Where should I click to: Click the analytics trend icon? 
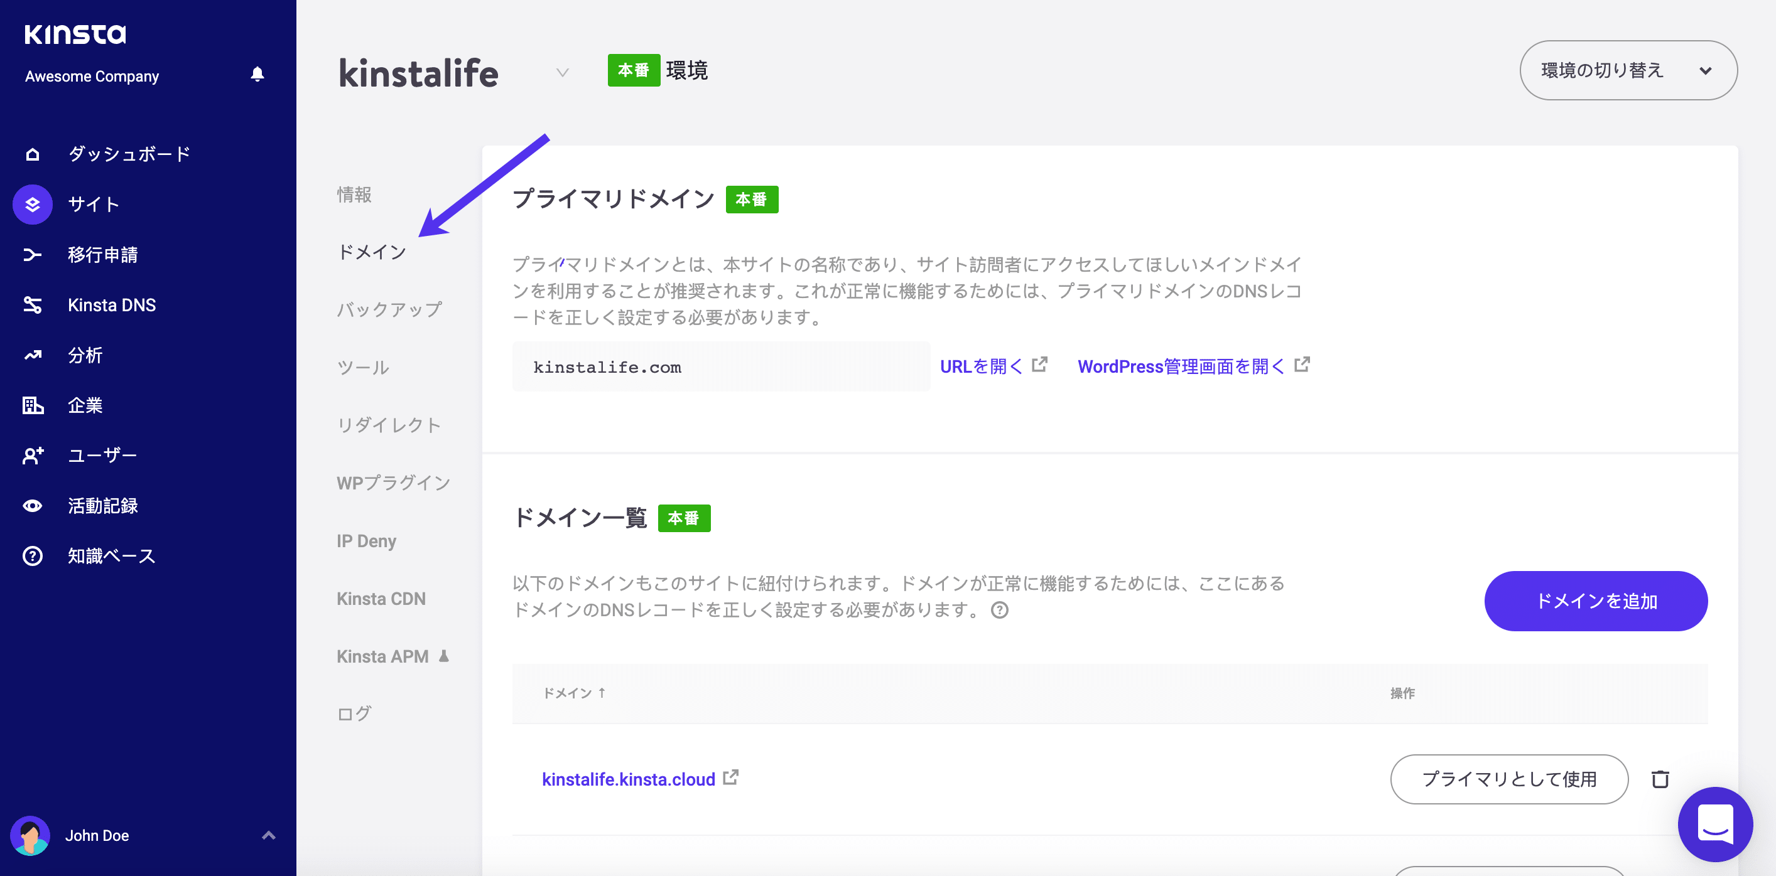click(x=33, y=355)
